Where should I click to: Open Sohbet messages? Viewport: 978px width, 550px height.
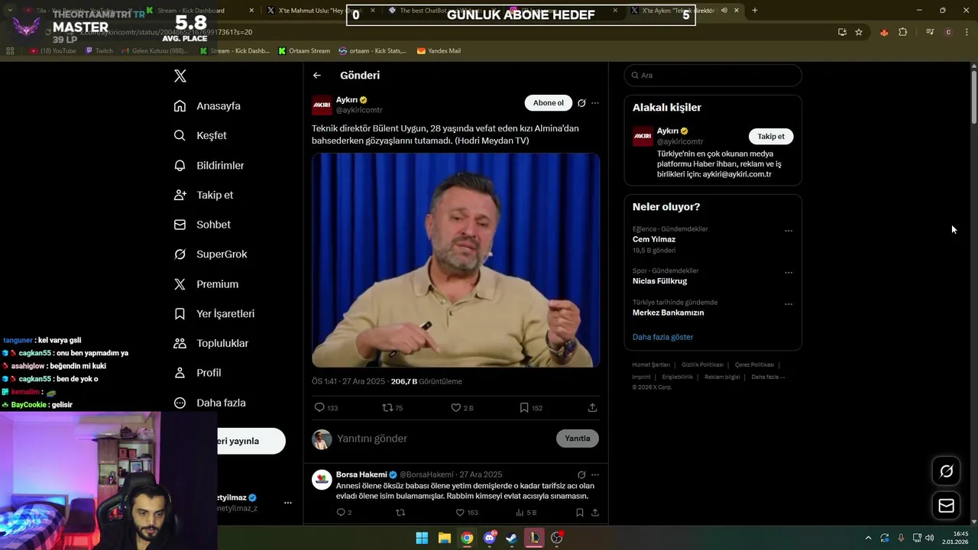(x=202, y=225)
